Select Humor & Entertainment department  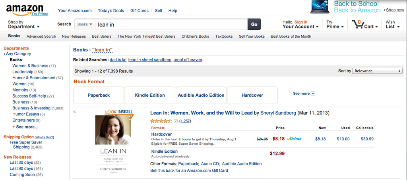[34, 78]
